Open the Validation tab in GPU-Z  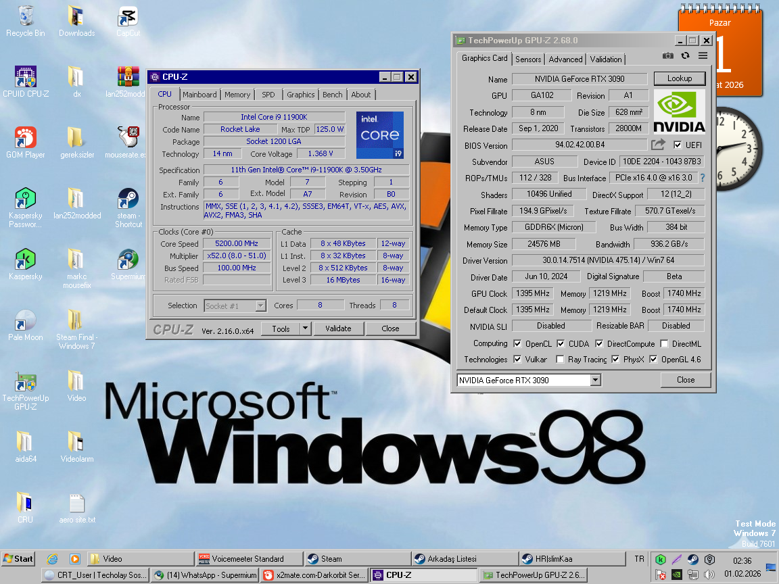coord(606,59)
